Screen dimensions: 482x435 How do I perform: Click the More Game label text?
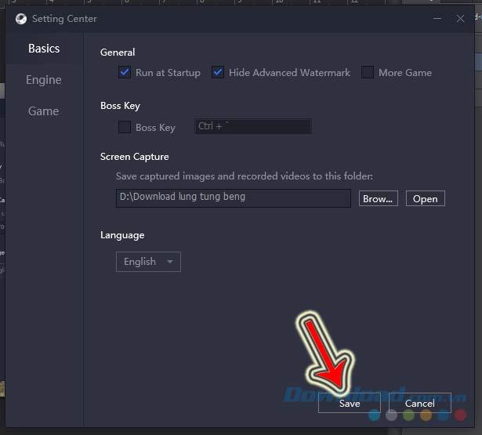(x=404, y=73)
